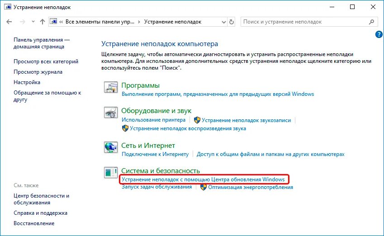The image size is (384, 236).
Task: Open Подключение к Интернету troubleshooter
Action: click(x=155, y=154)
